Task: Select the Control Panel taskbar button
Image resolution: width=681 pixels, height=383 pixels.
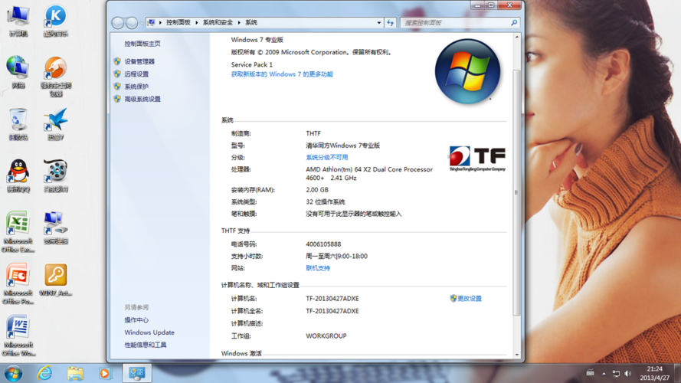Action: coord(137,374)
